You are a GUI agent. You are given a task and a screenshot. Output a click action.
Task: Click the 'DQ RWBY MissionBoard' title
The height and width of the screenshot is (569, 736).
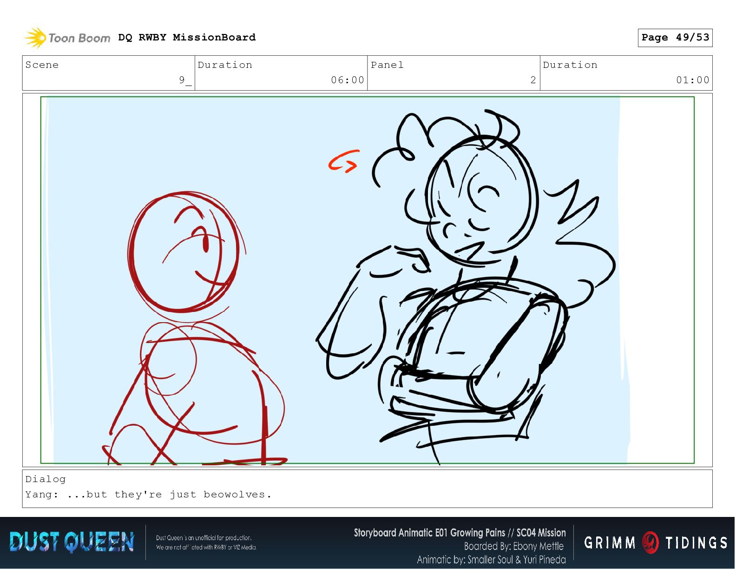[x=187, y=37]
